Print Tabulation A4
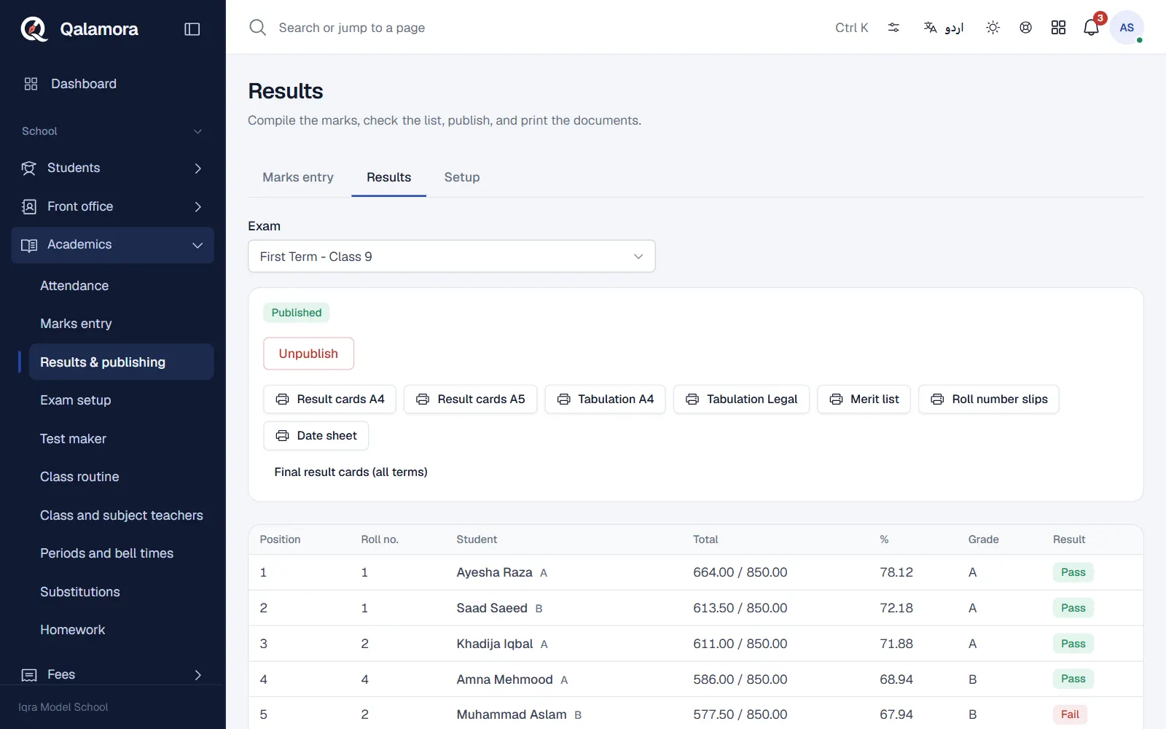Screen dimensions: 1166x729 pyautogui.click(x=605, y=399)
